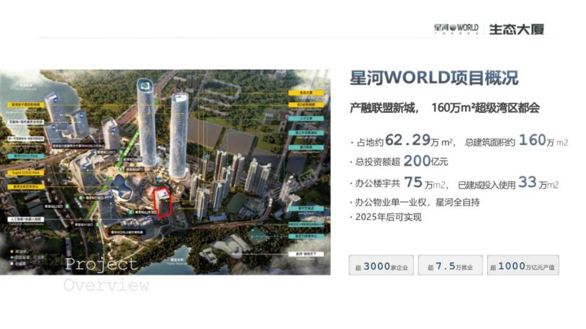Click the yellow Super COCO Park label
This screenshot has width=586, height=329.
[26, 173]
